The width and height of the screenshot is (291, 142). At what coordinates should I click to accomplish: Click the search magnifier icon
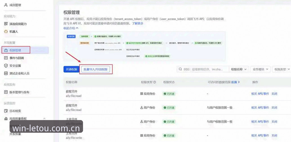(180, 69)
